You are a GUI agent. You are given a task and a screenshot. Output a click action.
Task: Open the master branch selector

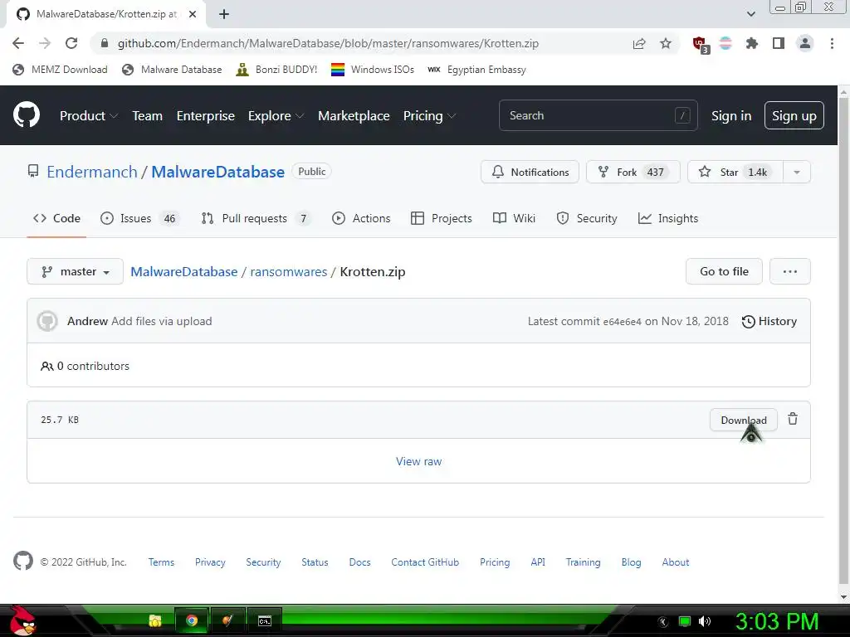75,271
